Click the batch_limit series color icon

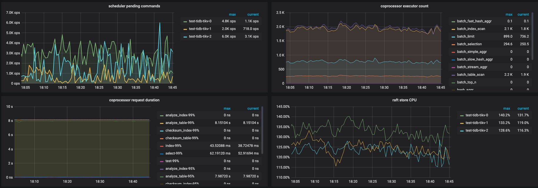tap(453, 37)
